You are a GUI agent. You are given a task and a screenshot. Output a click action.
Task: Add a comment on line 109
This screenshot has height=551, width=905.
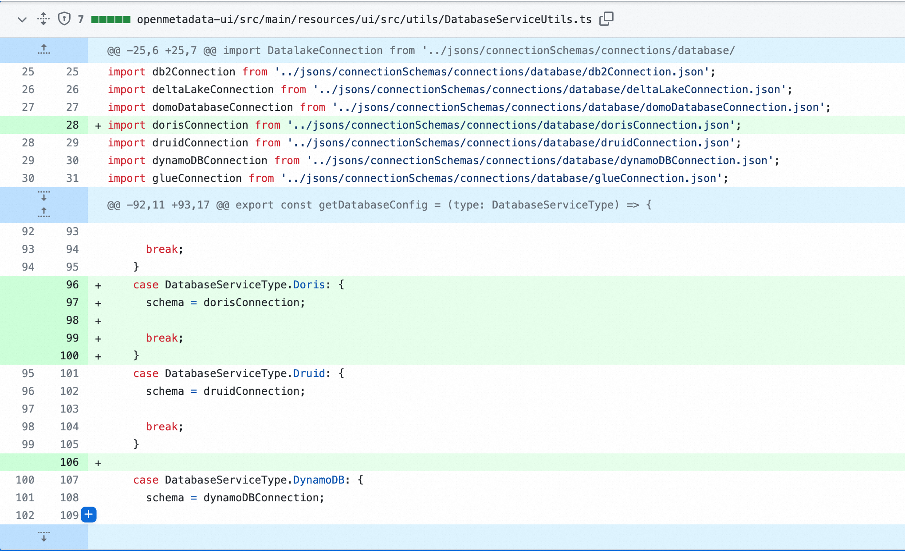89,515
